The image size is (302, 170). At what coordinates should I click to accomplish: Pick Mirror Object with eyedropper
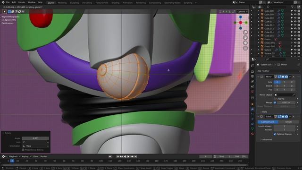click(294, 95)
